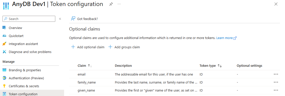Click the Certificates & secrets key icon
The image size is (285, 96).
[x=4, y=86]
